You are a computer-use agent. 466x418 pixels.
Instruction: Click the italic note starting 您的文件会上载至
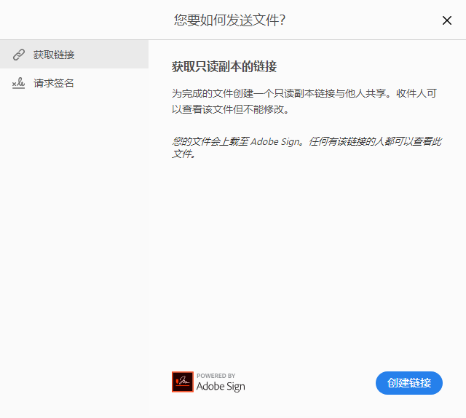point(307,147)
